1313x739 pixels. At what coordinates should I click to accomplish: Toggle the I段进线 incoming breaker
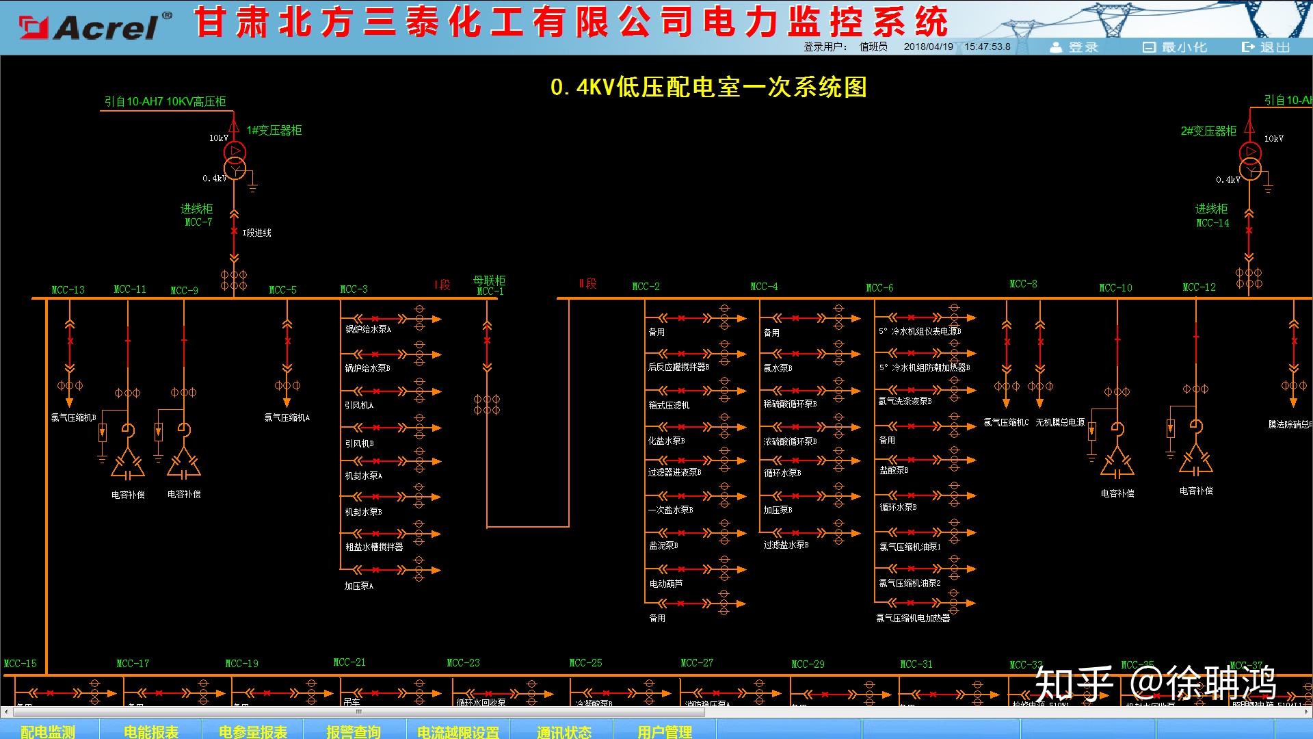tap(234, 233)
